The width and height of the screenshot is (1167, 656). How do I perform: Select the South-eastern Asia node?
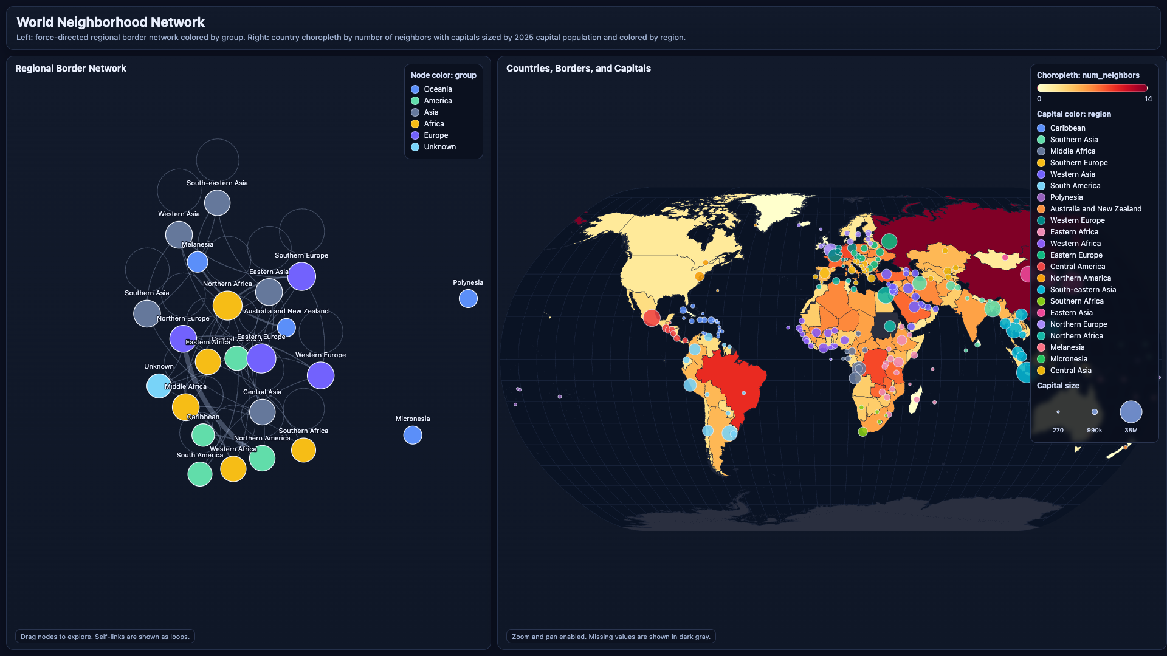[x=217, y=203]
